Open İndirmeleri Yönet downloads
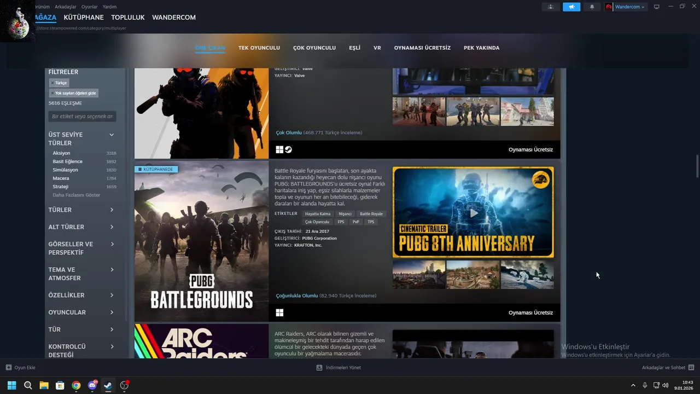700x394 pixels. click(x=339, y=368)
